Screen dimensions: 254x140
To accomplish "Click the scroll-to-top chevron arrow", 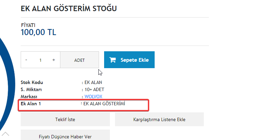I will click(x=5, y=134).
